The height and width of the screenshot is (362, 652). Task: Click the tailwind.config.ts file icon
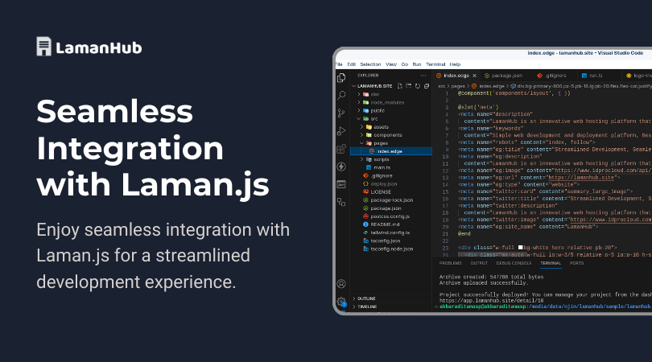tap(365, 232)
